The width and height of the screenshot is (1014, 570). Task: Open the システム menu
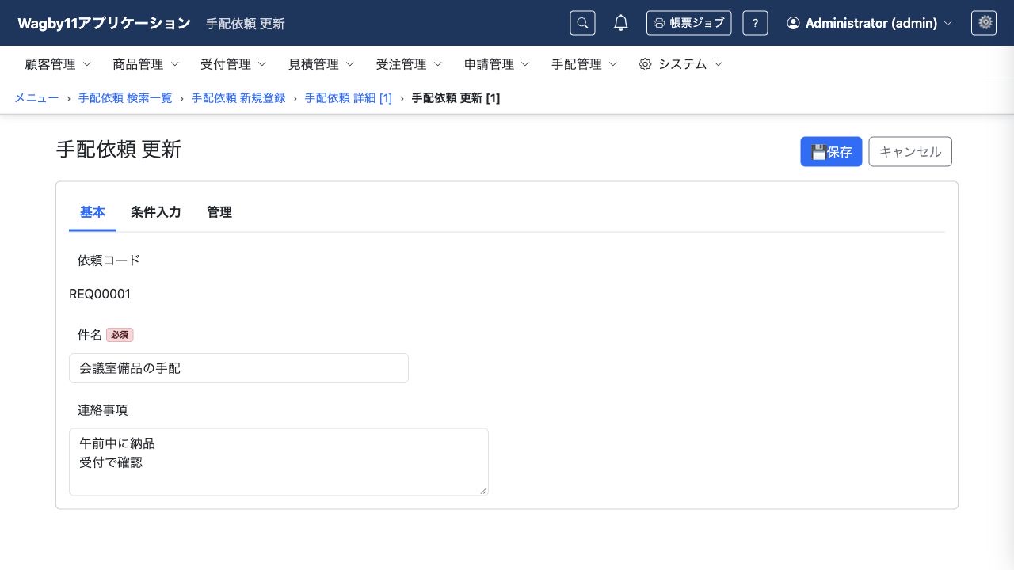pyautogui.click(x=681, y=64)
